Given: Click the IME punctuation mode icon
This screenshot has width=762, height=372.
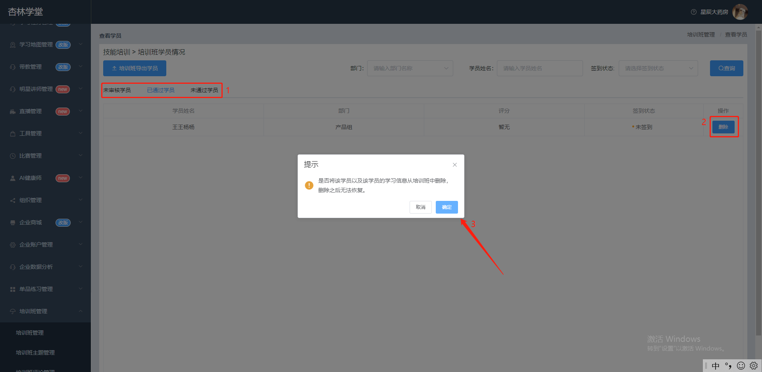Looking at the screenshot, I should pyautogui.click(x=728, y=366).
